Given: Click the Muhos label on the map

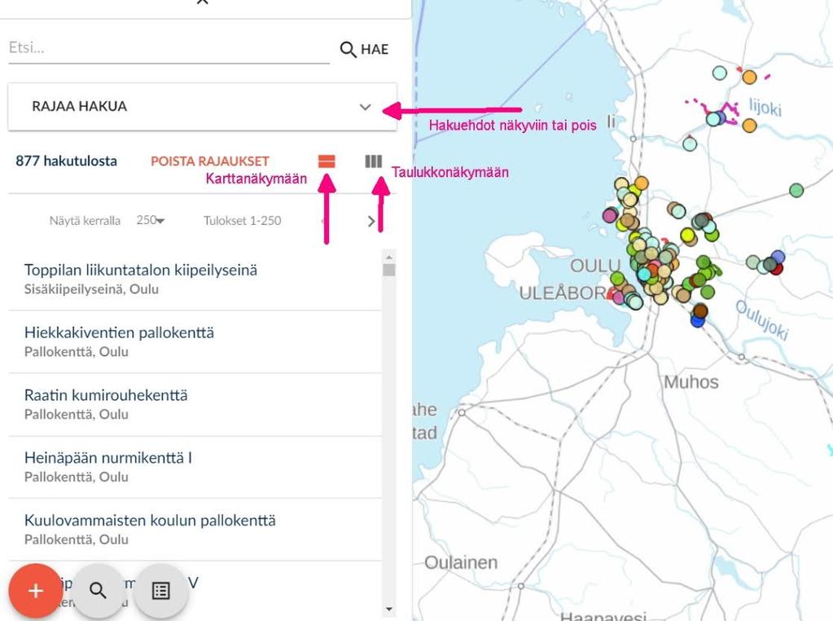Looking at the screenshot, I should pyautogui.click(x=691, y=382).
